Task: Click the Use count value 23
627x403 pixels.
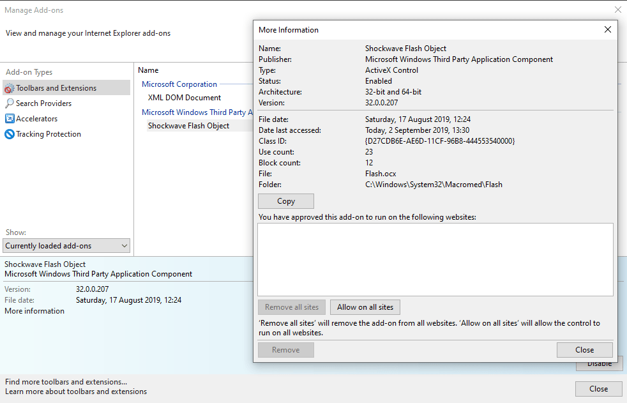Action: (x=368, y=152)
